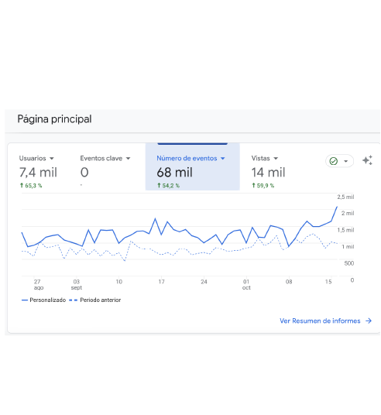Click the chart peak near 15 oct
The width and height of the screenshot is (381, 415).
click(337, 207)
